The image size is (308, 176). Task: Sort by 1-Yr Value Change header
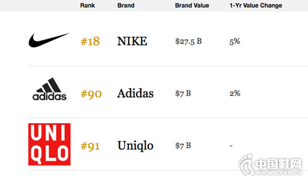(x=256, y=5)
